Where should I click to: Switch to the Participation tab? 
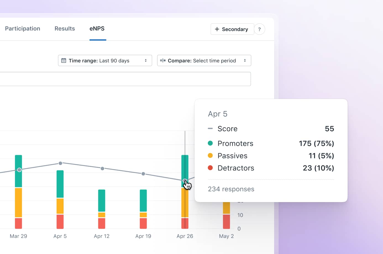(22, 28)
